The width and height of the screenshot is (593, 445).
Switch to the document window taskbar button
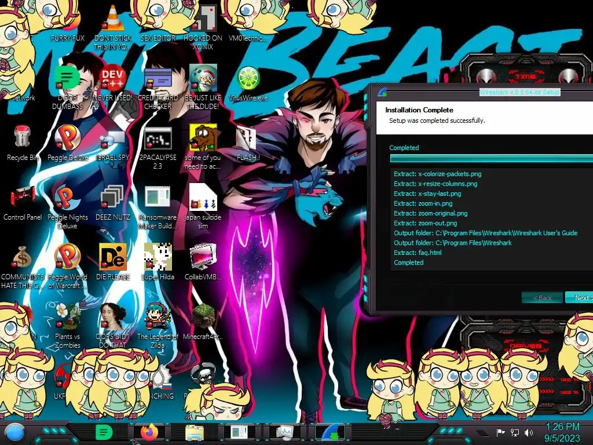(x=239, y=432)
